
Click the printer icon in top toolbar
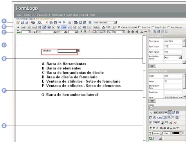27,23
